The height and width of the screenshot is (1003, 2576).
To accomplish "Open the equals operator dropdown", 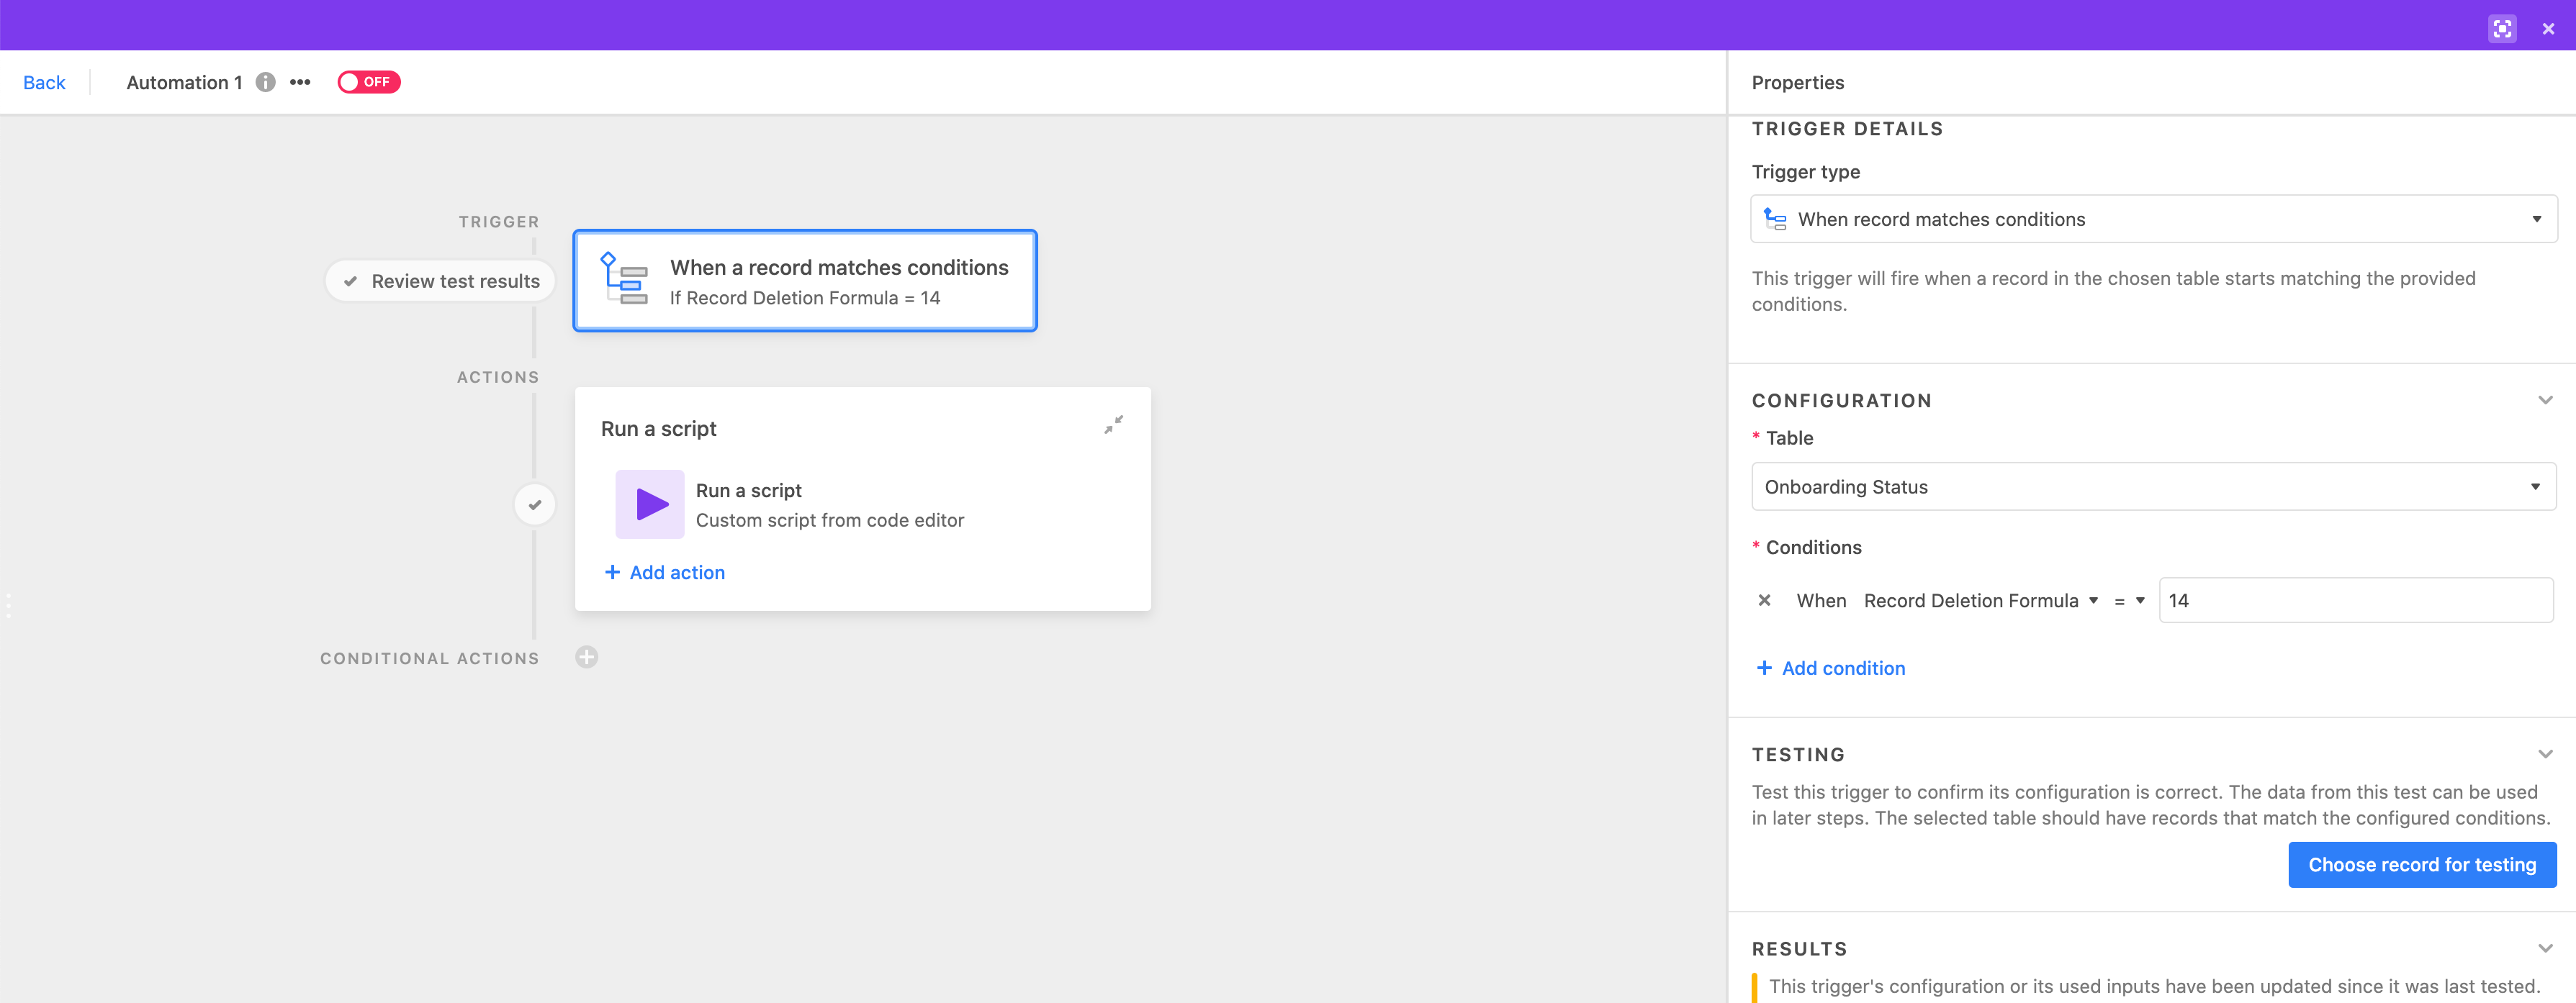I will point(2129,600).
